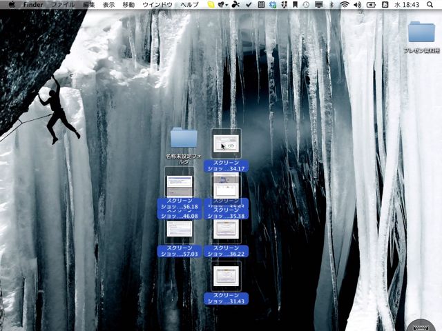Open the display monitor menu bar icon
442x331 pixels.
[x=319, y=5]
